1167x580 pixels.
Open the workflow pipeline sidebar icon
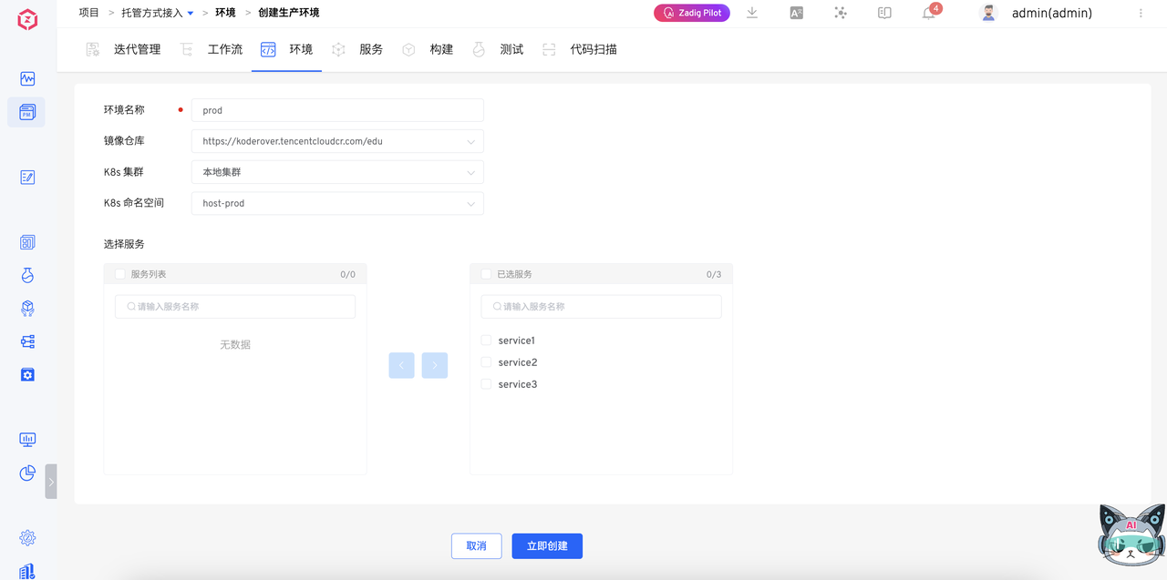click(27, 341)
